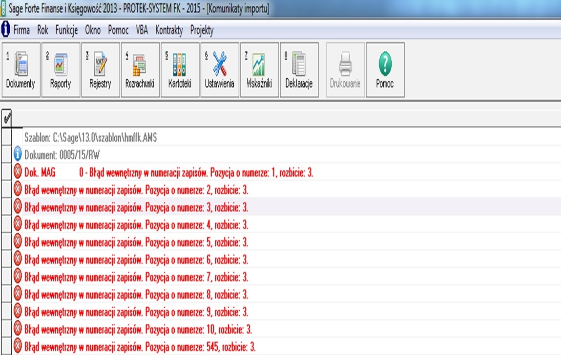Click the error icon for position 5
The height and width of the screenshot is (355, 561).
(x=18, y=242)
